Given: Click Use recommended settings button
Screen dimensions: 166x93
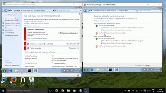Looking at the screenshot, I should [x=68, y=33].
